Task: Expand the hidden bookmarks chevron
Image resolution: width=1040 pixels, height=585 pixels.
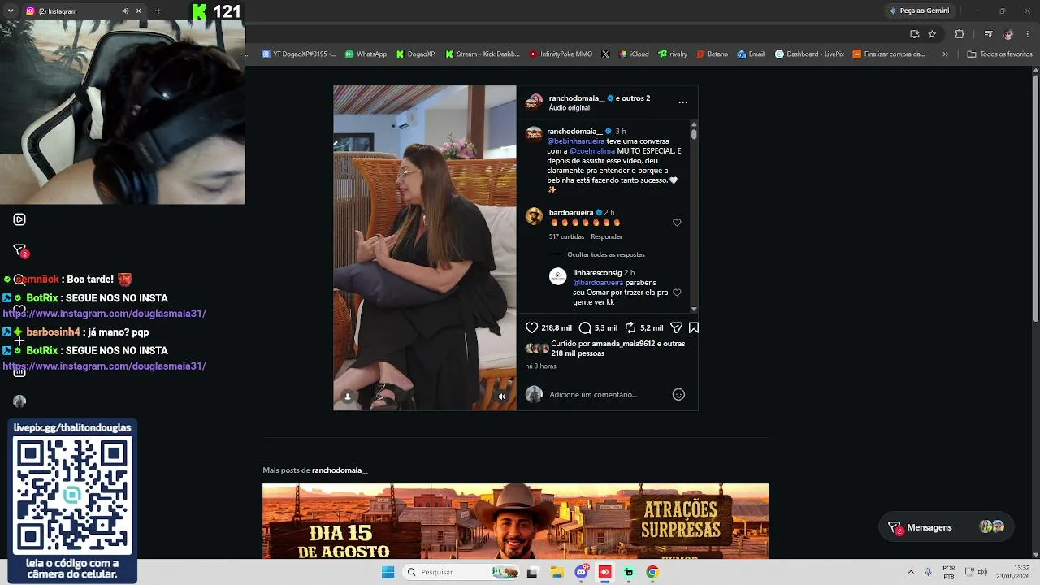Action: [x=945, y=54]
